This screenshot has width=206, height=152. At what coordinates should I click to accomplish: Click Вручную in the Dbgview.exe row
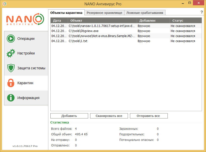pos(144,31)
